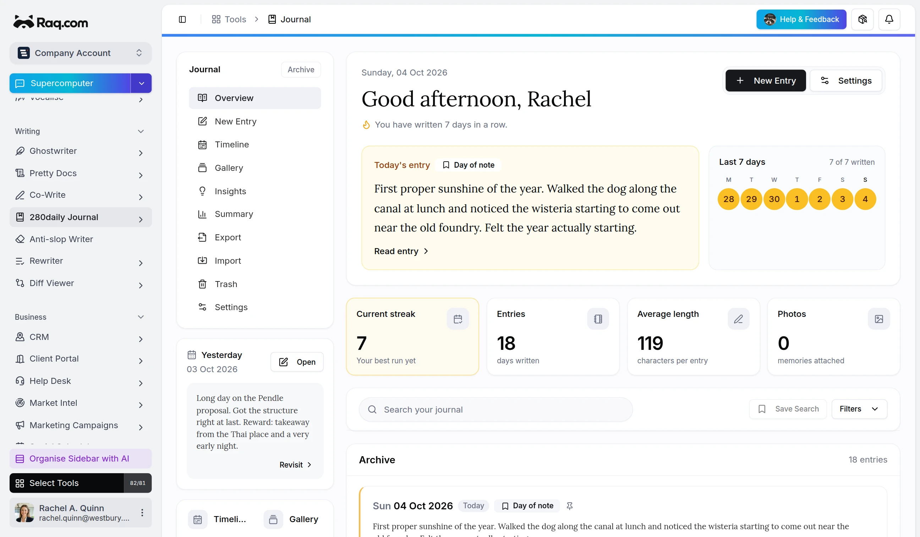The image size is (920, 537).
Task: Open the Company Account switcher
Action: [x=80, y=53]
